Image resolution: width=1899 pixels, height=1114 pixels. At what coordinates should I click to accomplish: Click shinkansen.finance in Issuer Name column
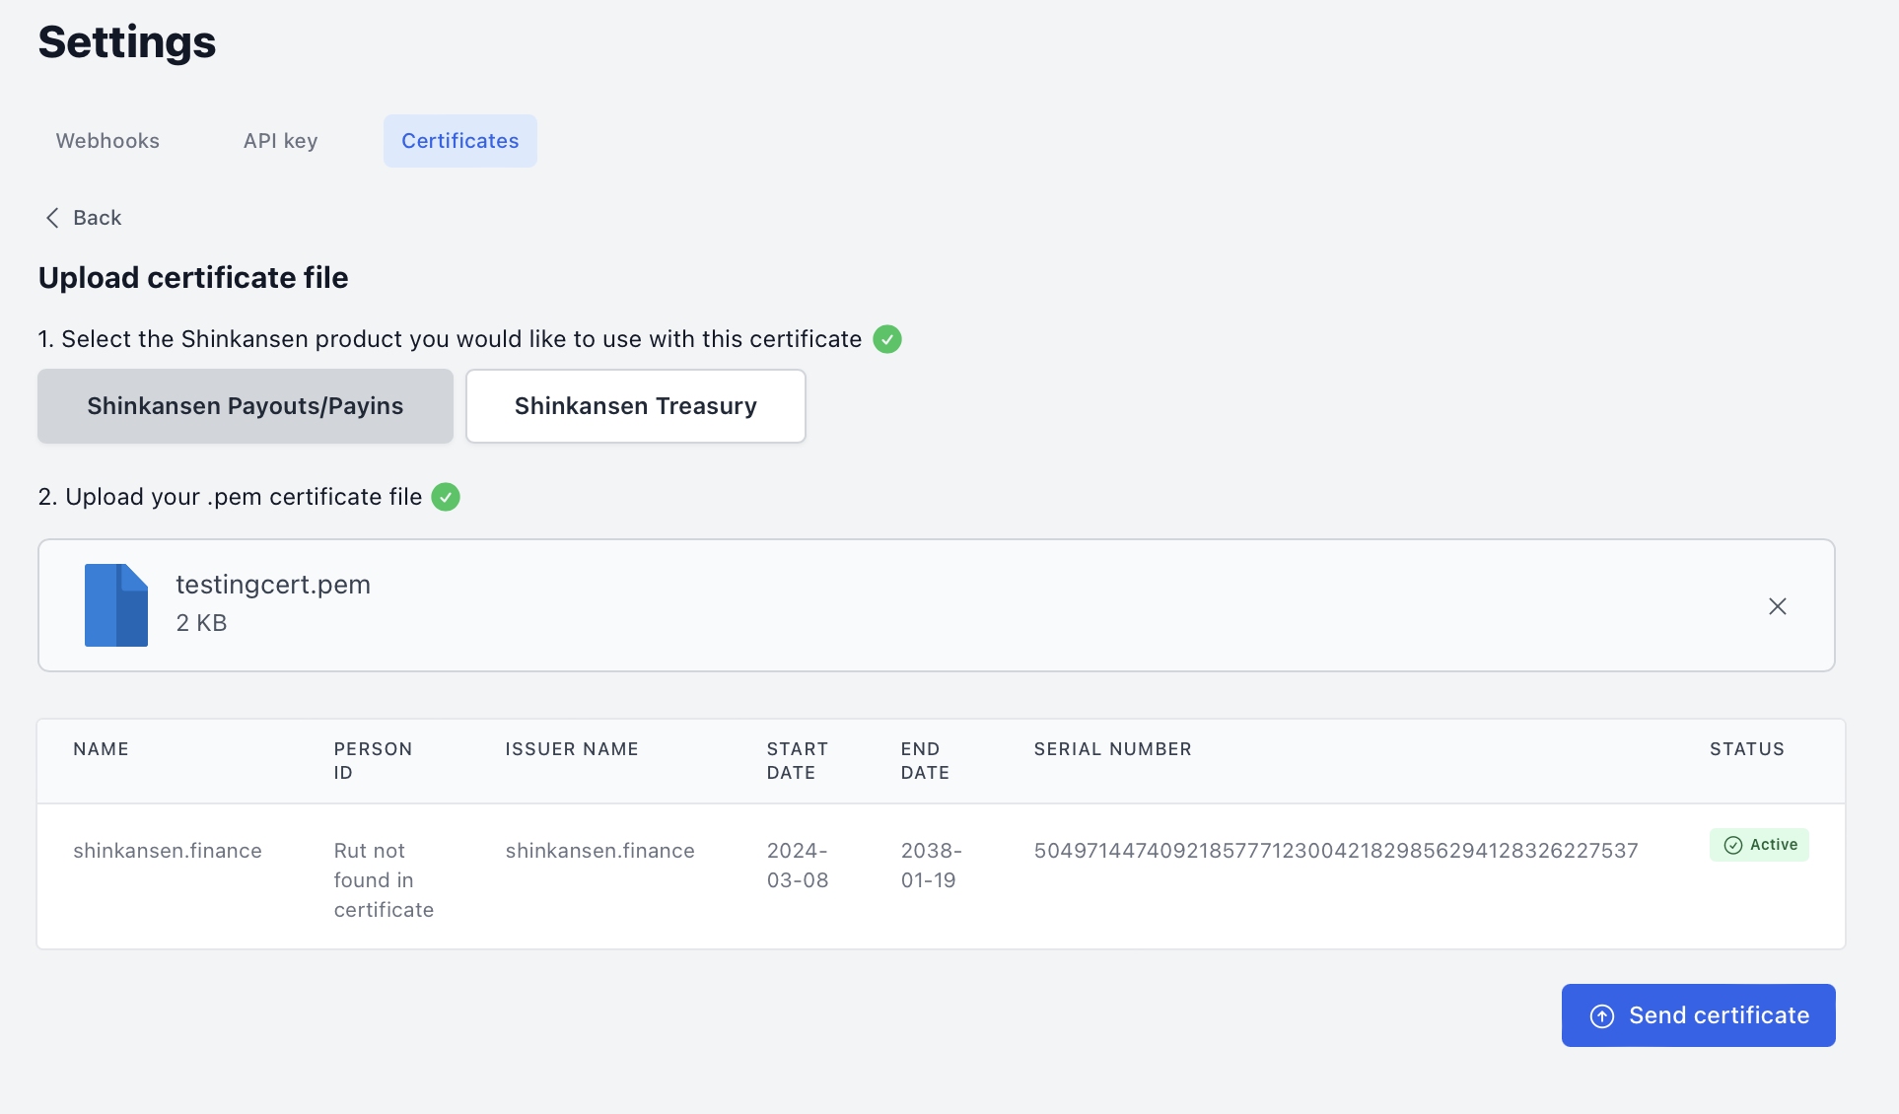coord(599,851)
